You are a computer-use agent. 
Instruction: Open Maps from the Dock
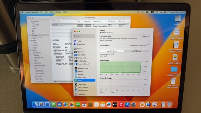tap(65, 104)
